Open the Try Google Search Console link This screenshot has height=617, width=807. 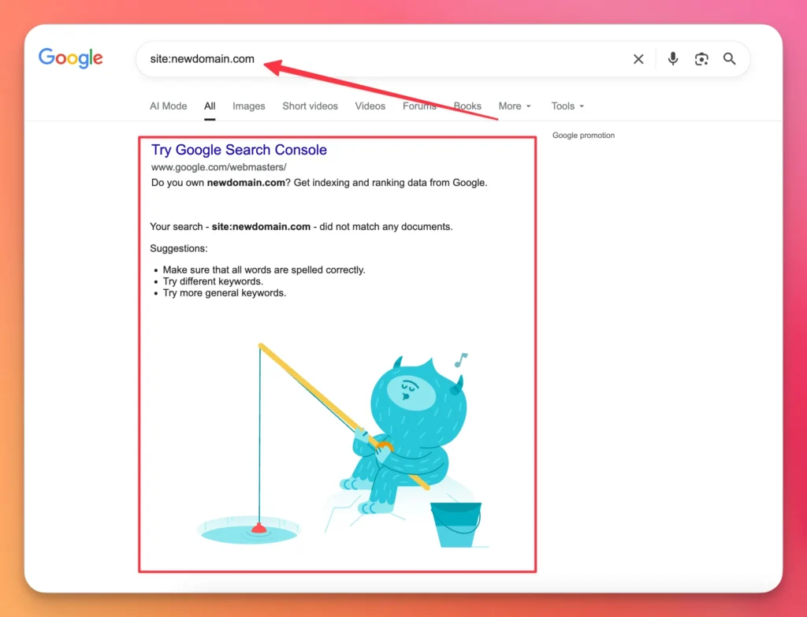click(x=239, y=150)
